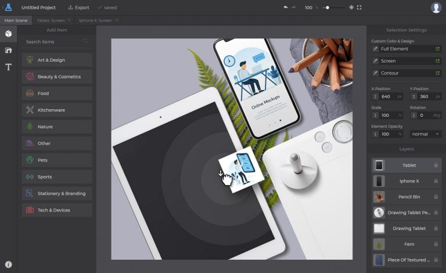Click the undo arrow
This screenshot has height=273, width=446.
(286, 8)
